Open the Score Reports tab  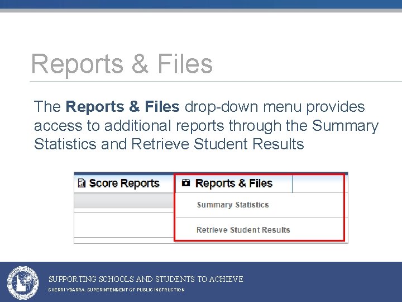124,183
